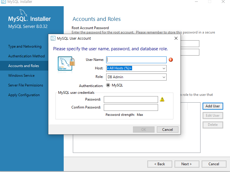Click the dialog's Cancel button
This screenshot has width=230, height=172.
tap(167, 130)
